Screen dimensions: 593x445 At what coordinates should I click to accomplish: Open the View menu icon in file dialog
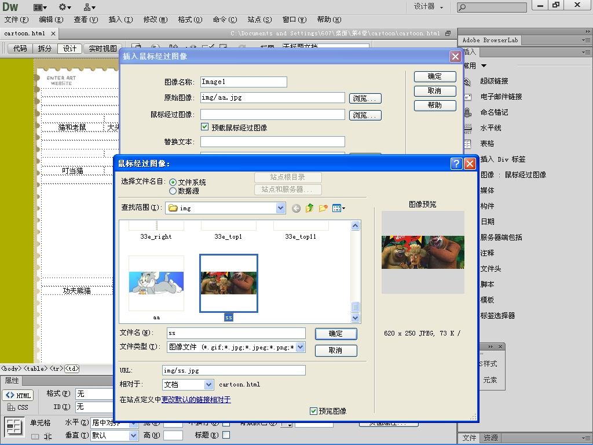(x=338, y=208)
